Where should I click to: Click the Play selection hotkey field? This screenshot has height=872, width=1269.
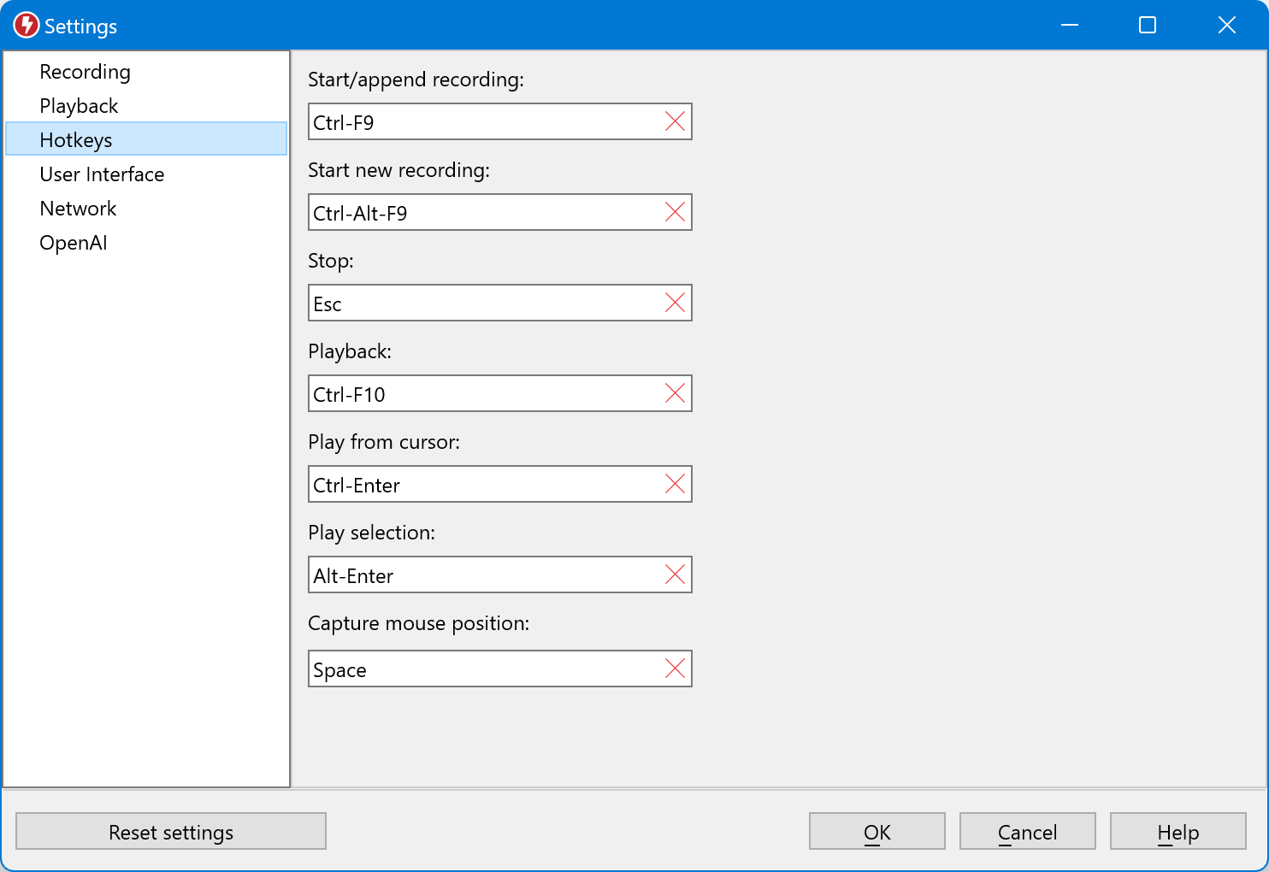click(483, 575)
